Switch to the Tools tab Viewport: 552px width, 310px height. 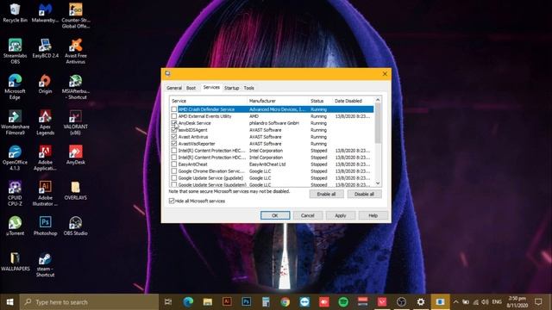248,88
